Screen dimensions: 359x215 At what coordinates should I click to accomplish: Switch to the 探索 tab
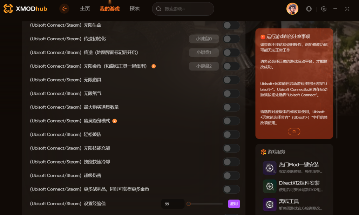click(x=134, y=9)
